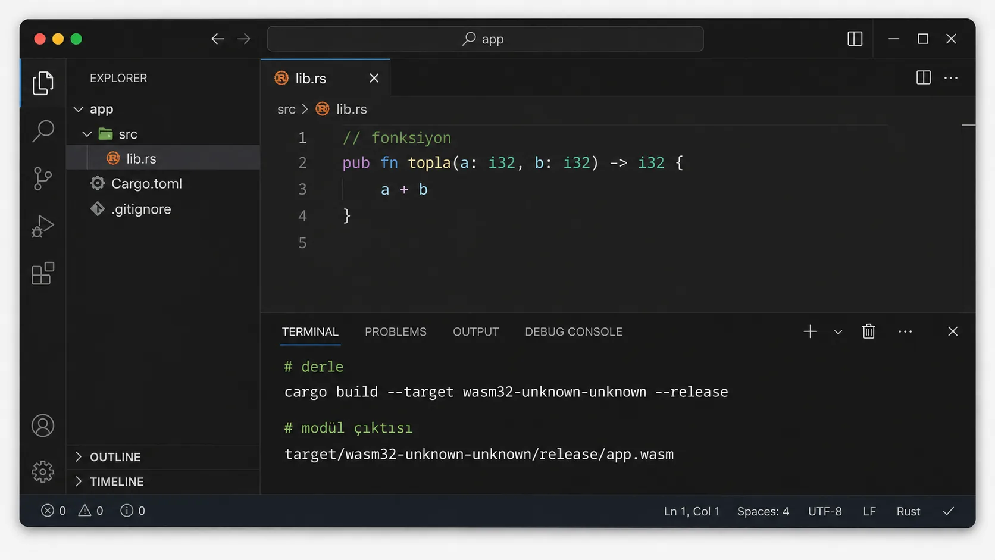Collapse the app root folder
995x560 pixels.
pyautogui.click(x=78, y=110)
